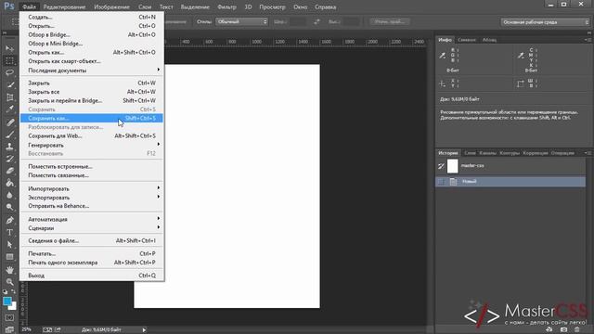Select the Brush tool

click(9, 134)
